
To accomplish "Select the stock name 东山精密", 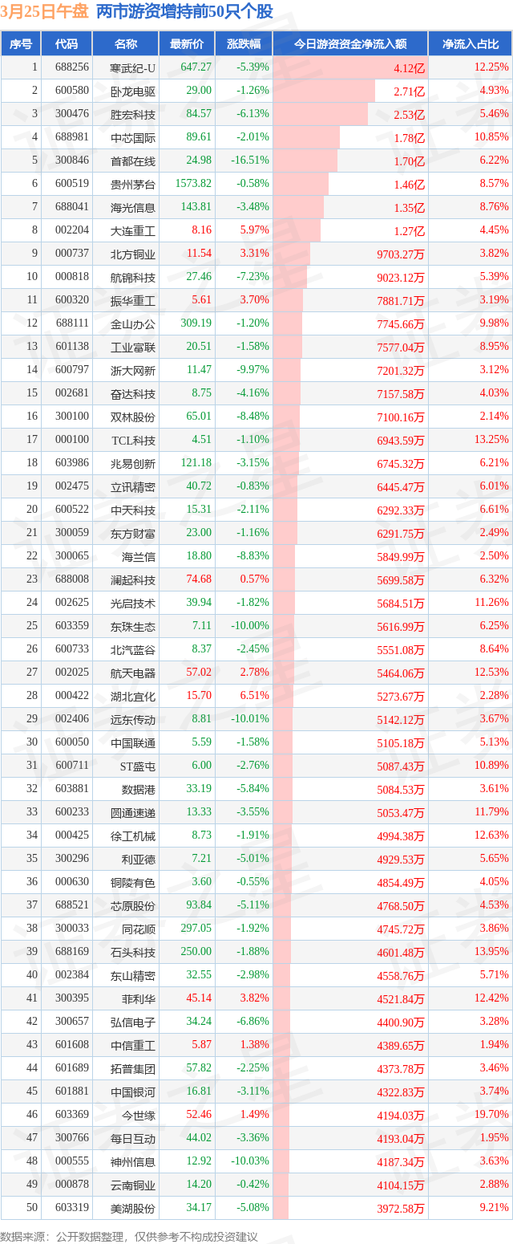I will 133,975.
